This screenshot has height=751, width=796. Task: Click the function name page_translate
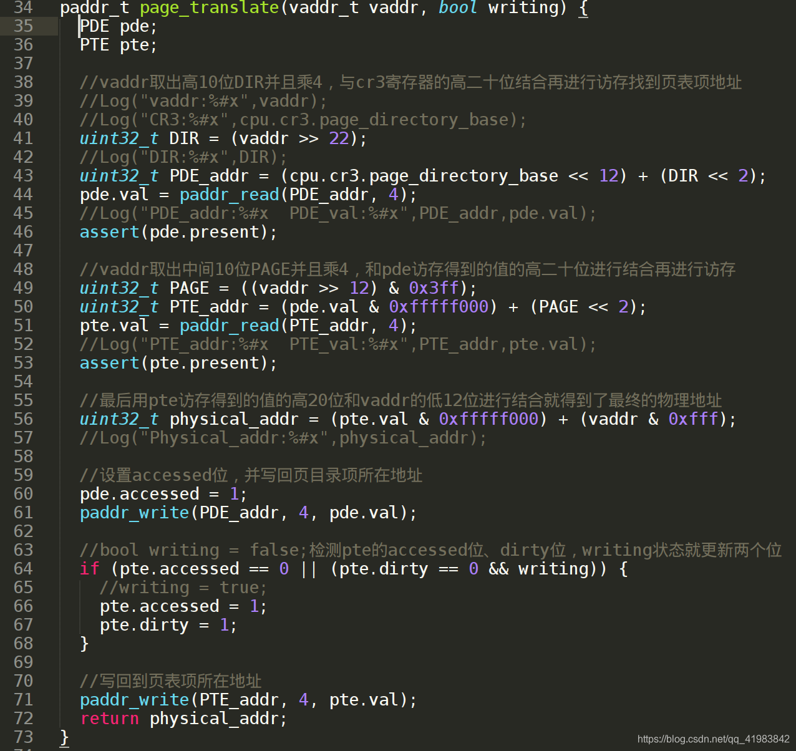pos(209,8)
